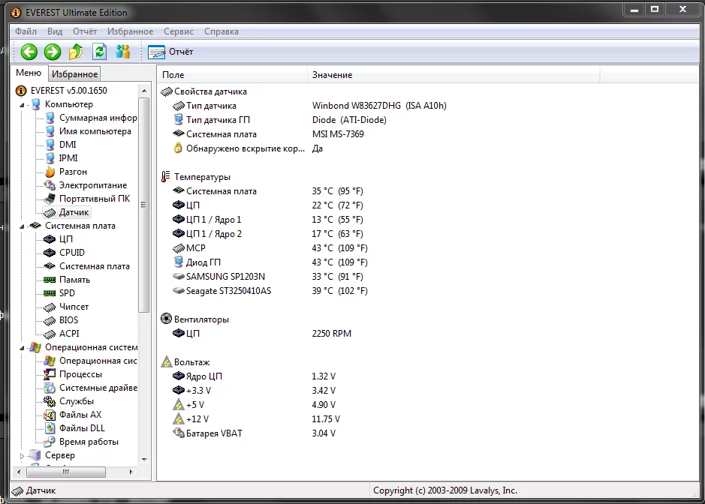705x504 pixels.
Task: Select the Тип датчика row
Action: [x=310, y=106]
